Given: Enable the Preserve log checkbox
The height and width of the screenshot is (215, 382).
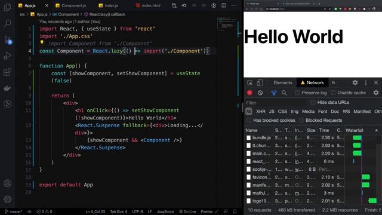Looking at the screenshot, I should (297, 93).
